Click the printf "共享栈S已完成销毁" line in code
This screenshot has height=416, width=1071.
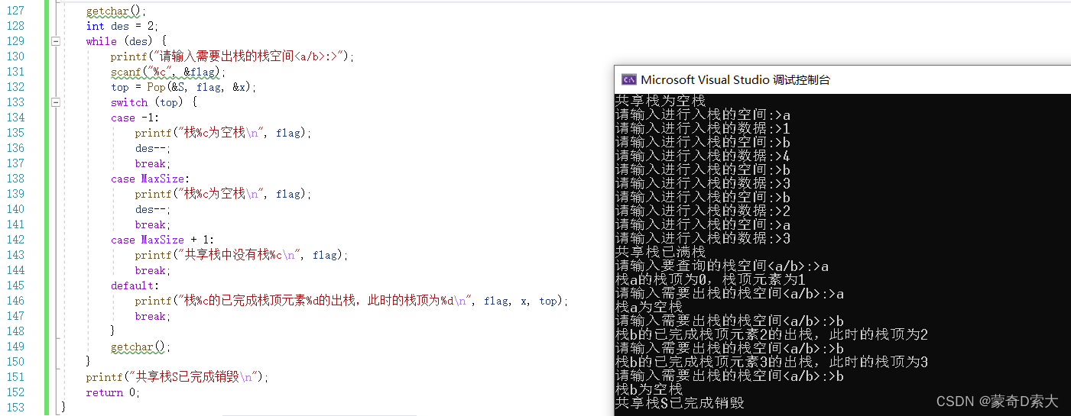tap(178, 377)
